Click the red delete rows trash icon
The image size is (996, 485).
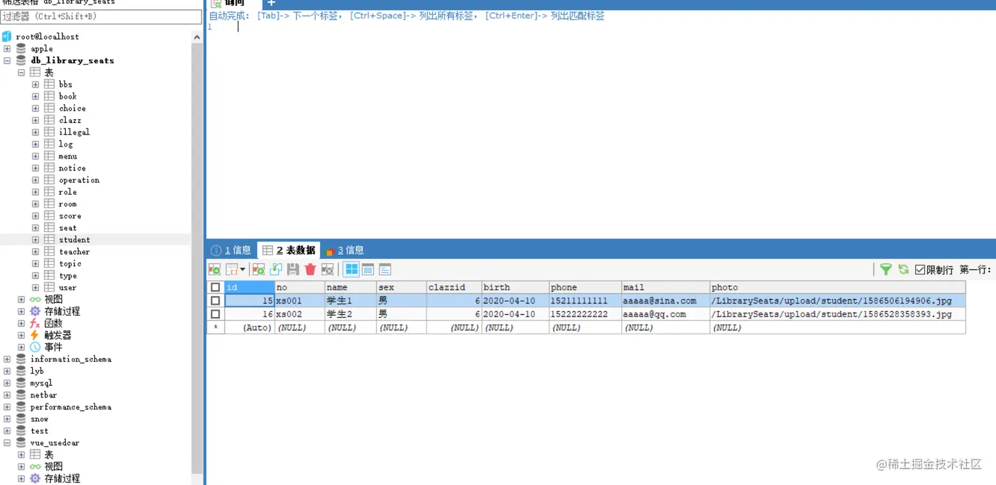click(310, 269)
